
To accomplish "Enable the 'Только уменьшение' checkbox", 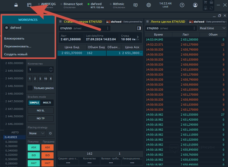I will click(30, 88).
